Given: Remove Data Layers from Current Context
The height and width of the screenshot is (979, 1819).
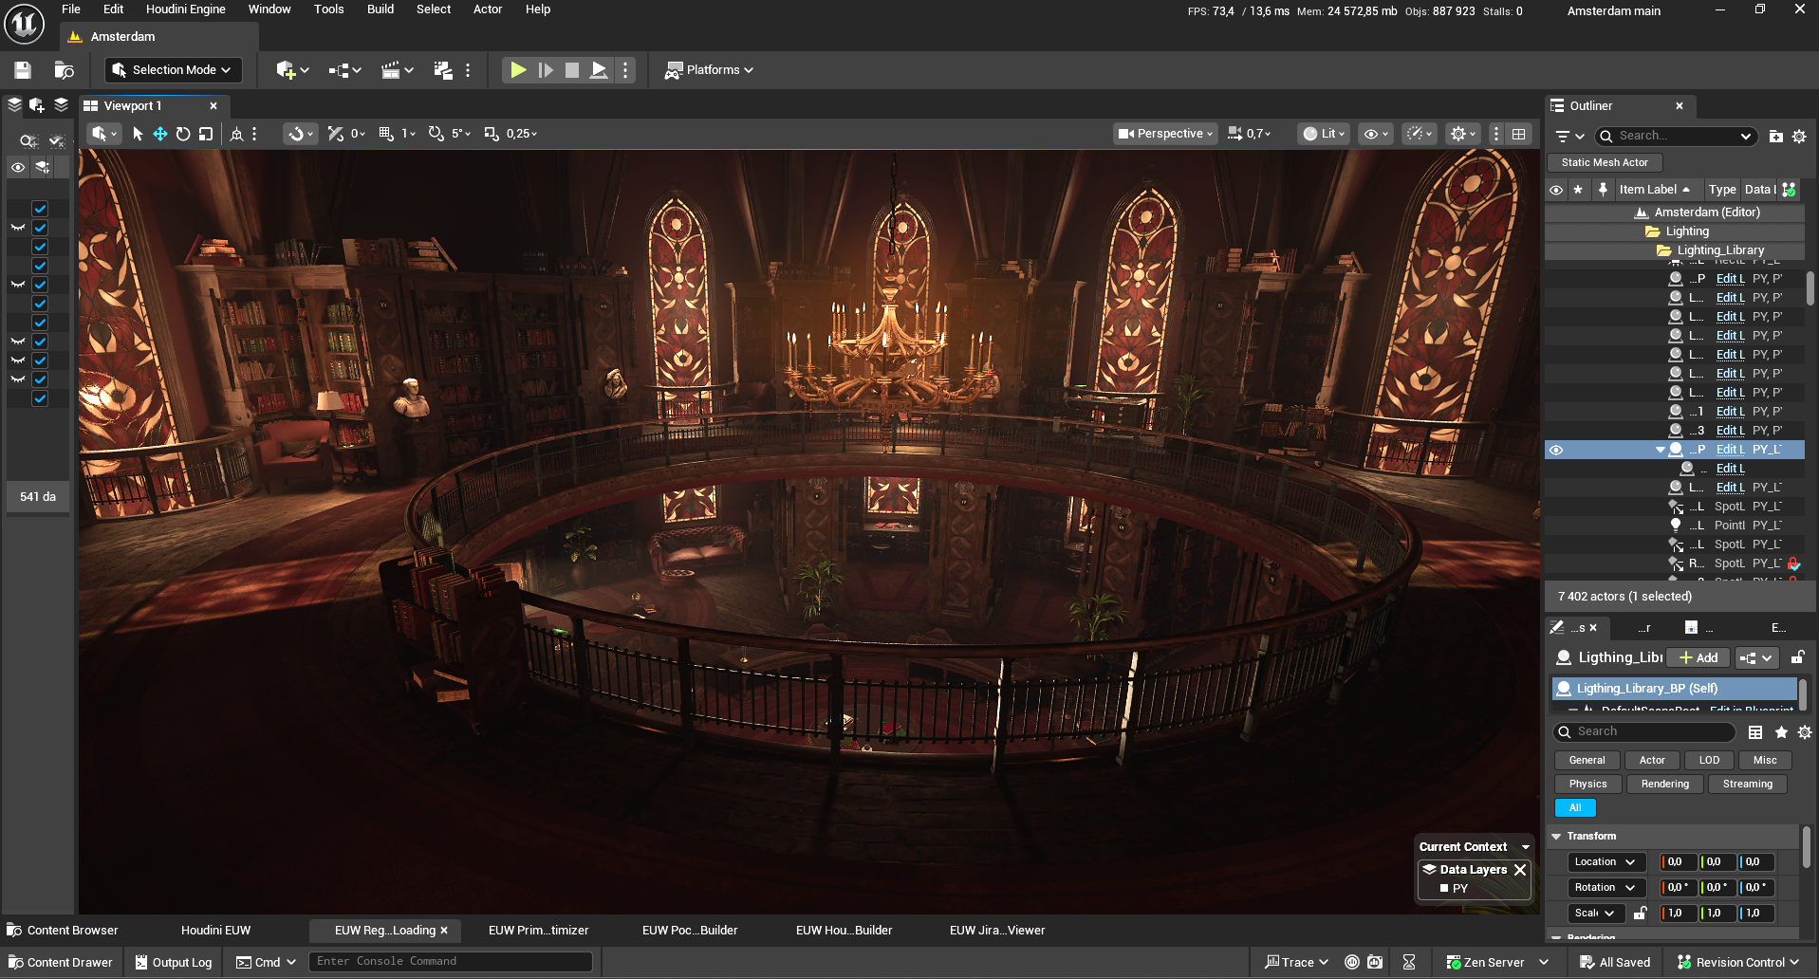Looking at the screenshot, I should pyautogui.click(x=1520, y=870).
